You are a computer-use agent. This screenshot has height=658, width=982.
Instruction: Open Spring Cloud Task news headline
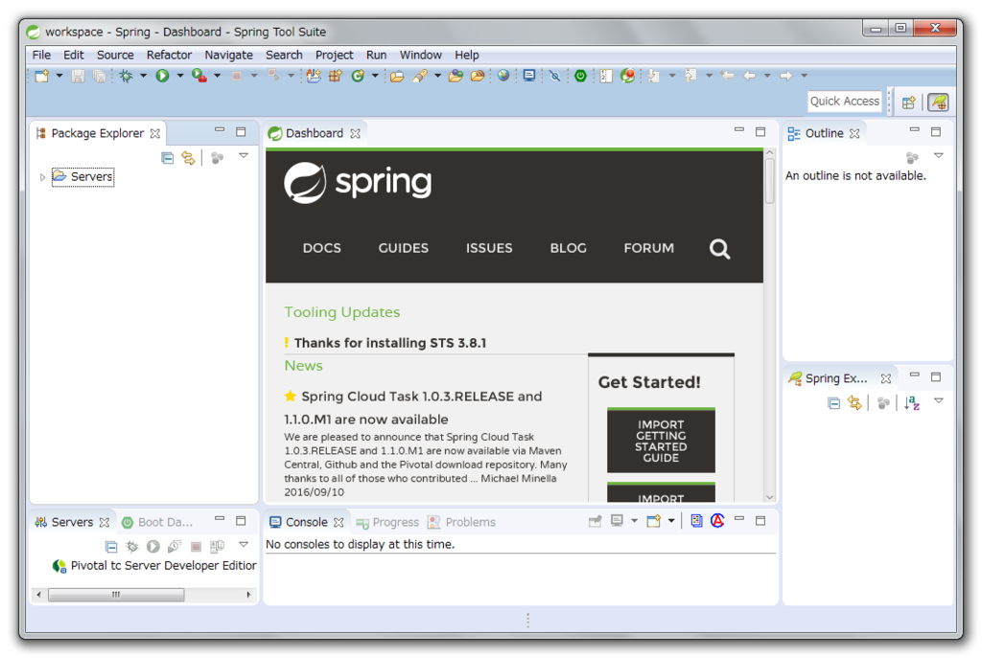click(412, 408)
